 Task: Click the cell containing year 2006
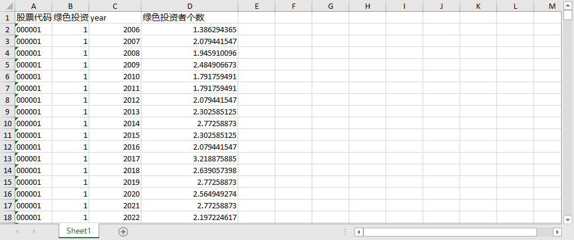[x=115, y=30]
